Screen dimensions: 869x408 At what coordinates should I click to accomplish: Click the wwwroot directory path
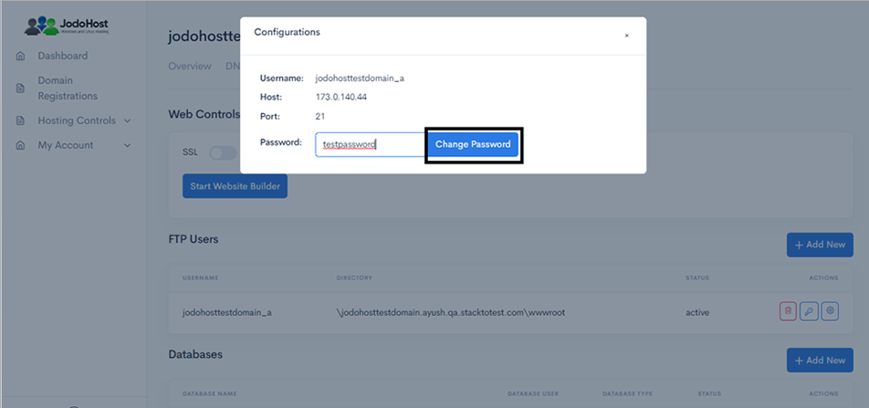point(451,312)
